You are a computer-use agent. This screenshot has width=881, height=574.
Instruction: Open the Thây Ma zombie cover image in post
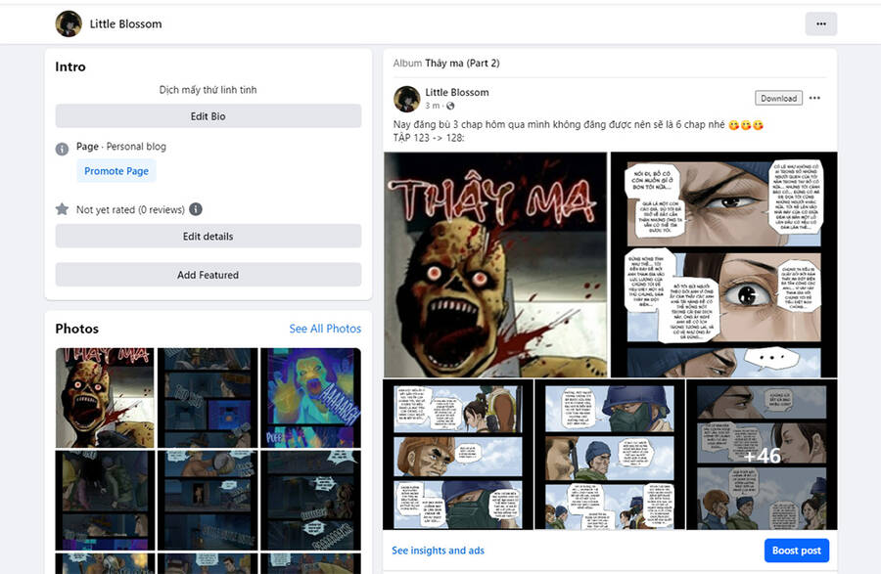point(495,264)
